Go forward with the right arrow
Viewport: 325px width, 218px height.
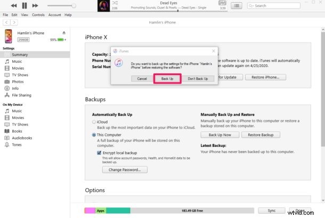coord(14,22)
